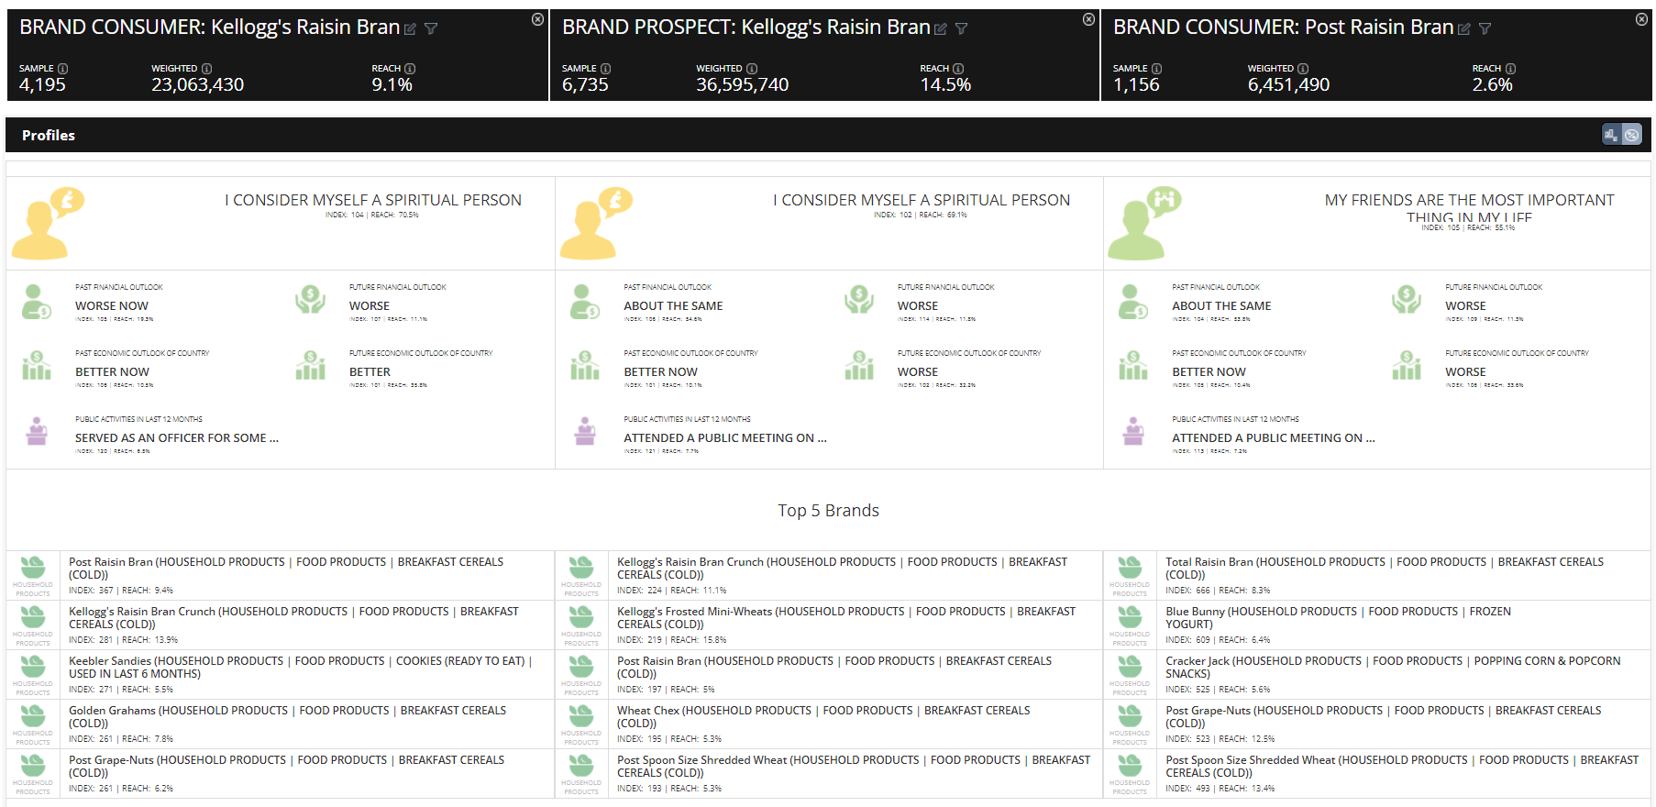Click Past Economic Outlook icon in first column
The width and height of the screenshot is (1656, 807).
37,365
